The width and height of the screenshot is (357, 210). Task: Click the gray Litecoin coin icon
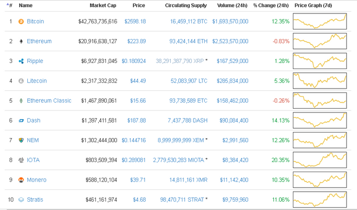[x=21, y=81]
